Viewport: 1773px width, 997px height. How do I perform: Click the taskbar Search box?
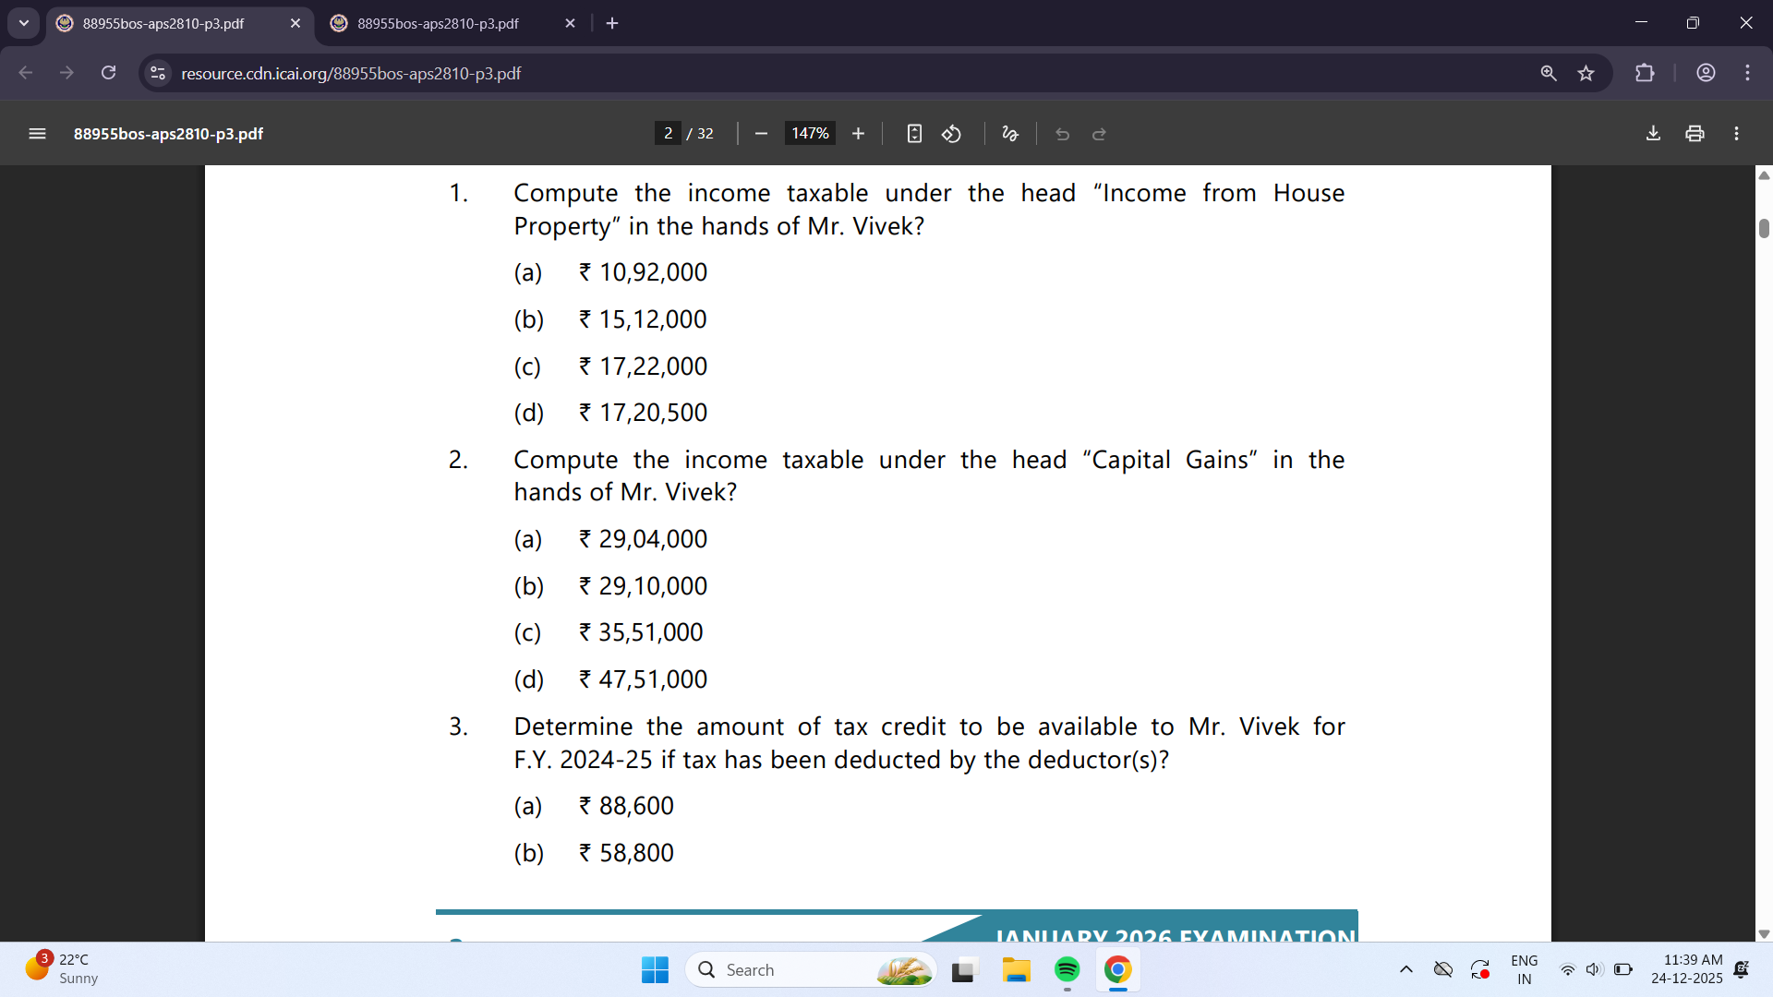click(x=811, y=969)
